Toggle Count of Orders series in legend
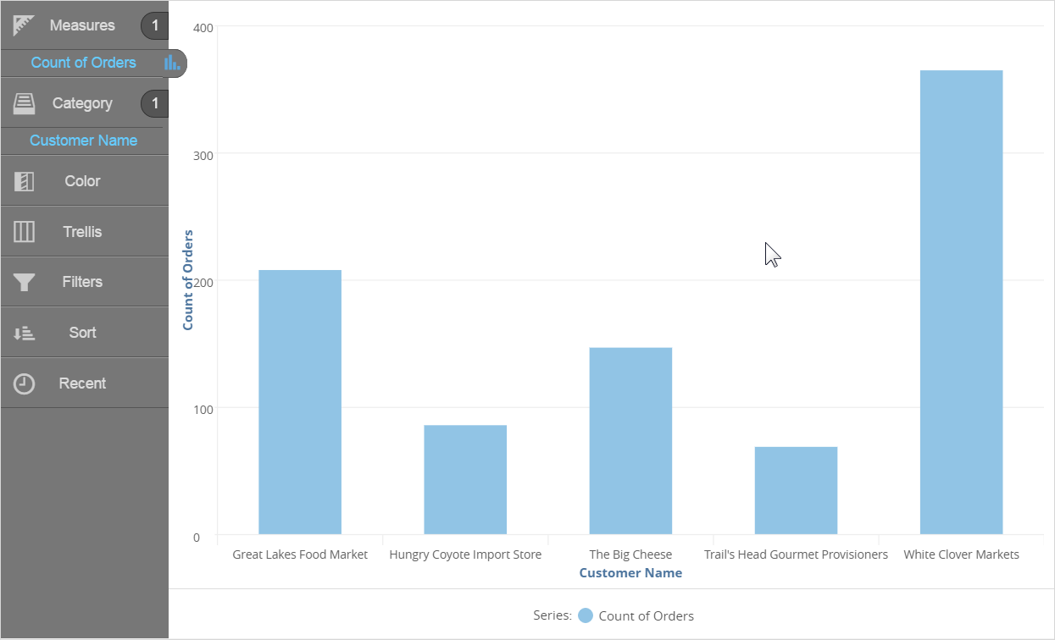The height and width of the screenshot is (640, 1055). coord(646,615)
